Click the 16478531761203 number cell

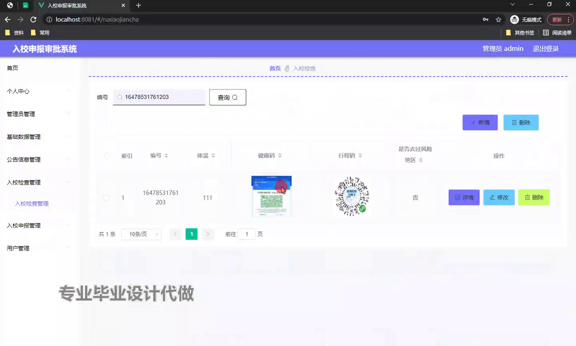tap(160, 197)
